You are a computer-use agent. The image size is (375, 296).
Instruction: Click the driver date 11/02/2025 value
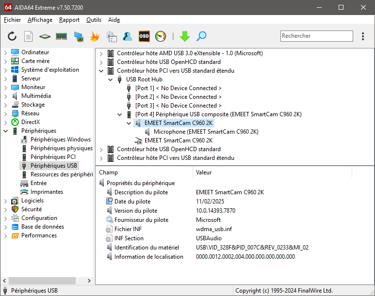[210, 202]
